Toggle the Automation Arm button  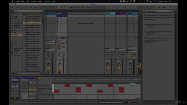79,8
